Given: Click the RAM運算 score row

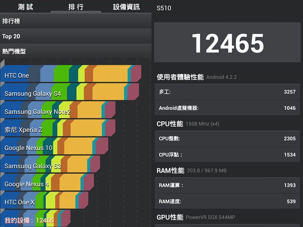Looking at the screenshot, I should pos(227,185).
